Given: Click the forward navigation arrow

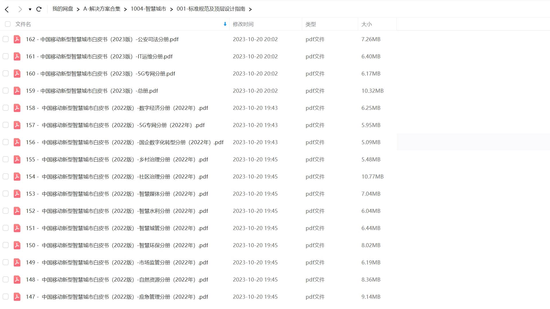Looking at the screenshot, I should pyautogui.click(x=20, y=9).
